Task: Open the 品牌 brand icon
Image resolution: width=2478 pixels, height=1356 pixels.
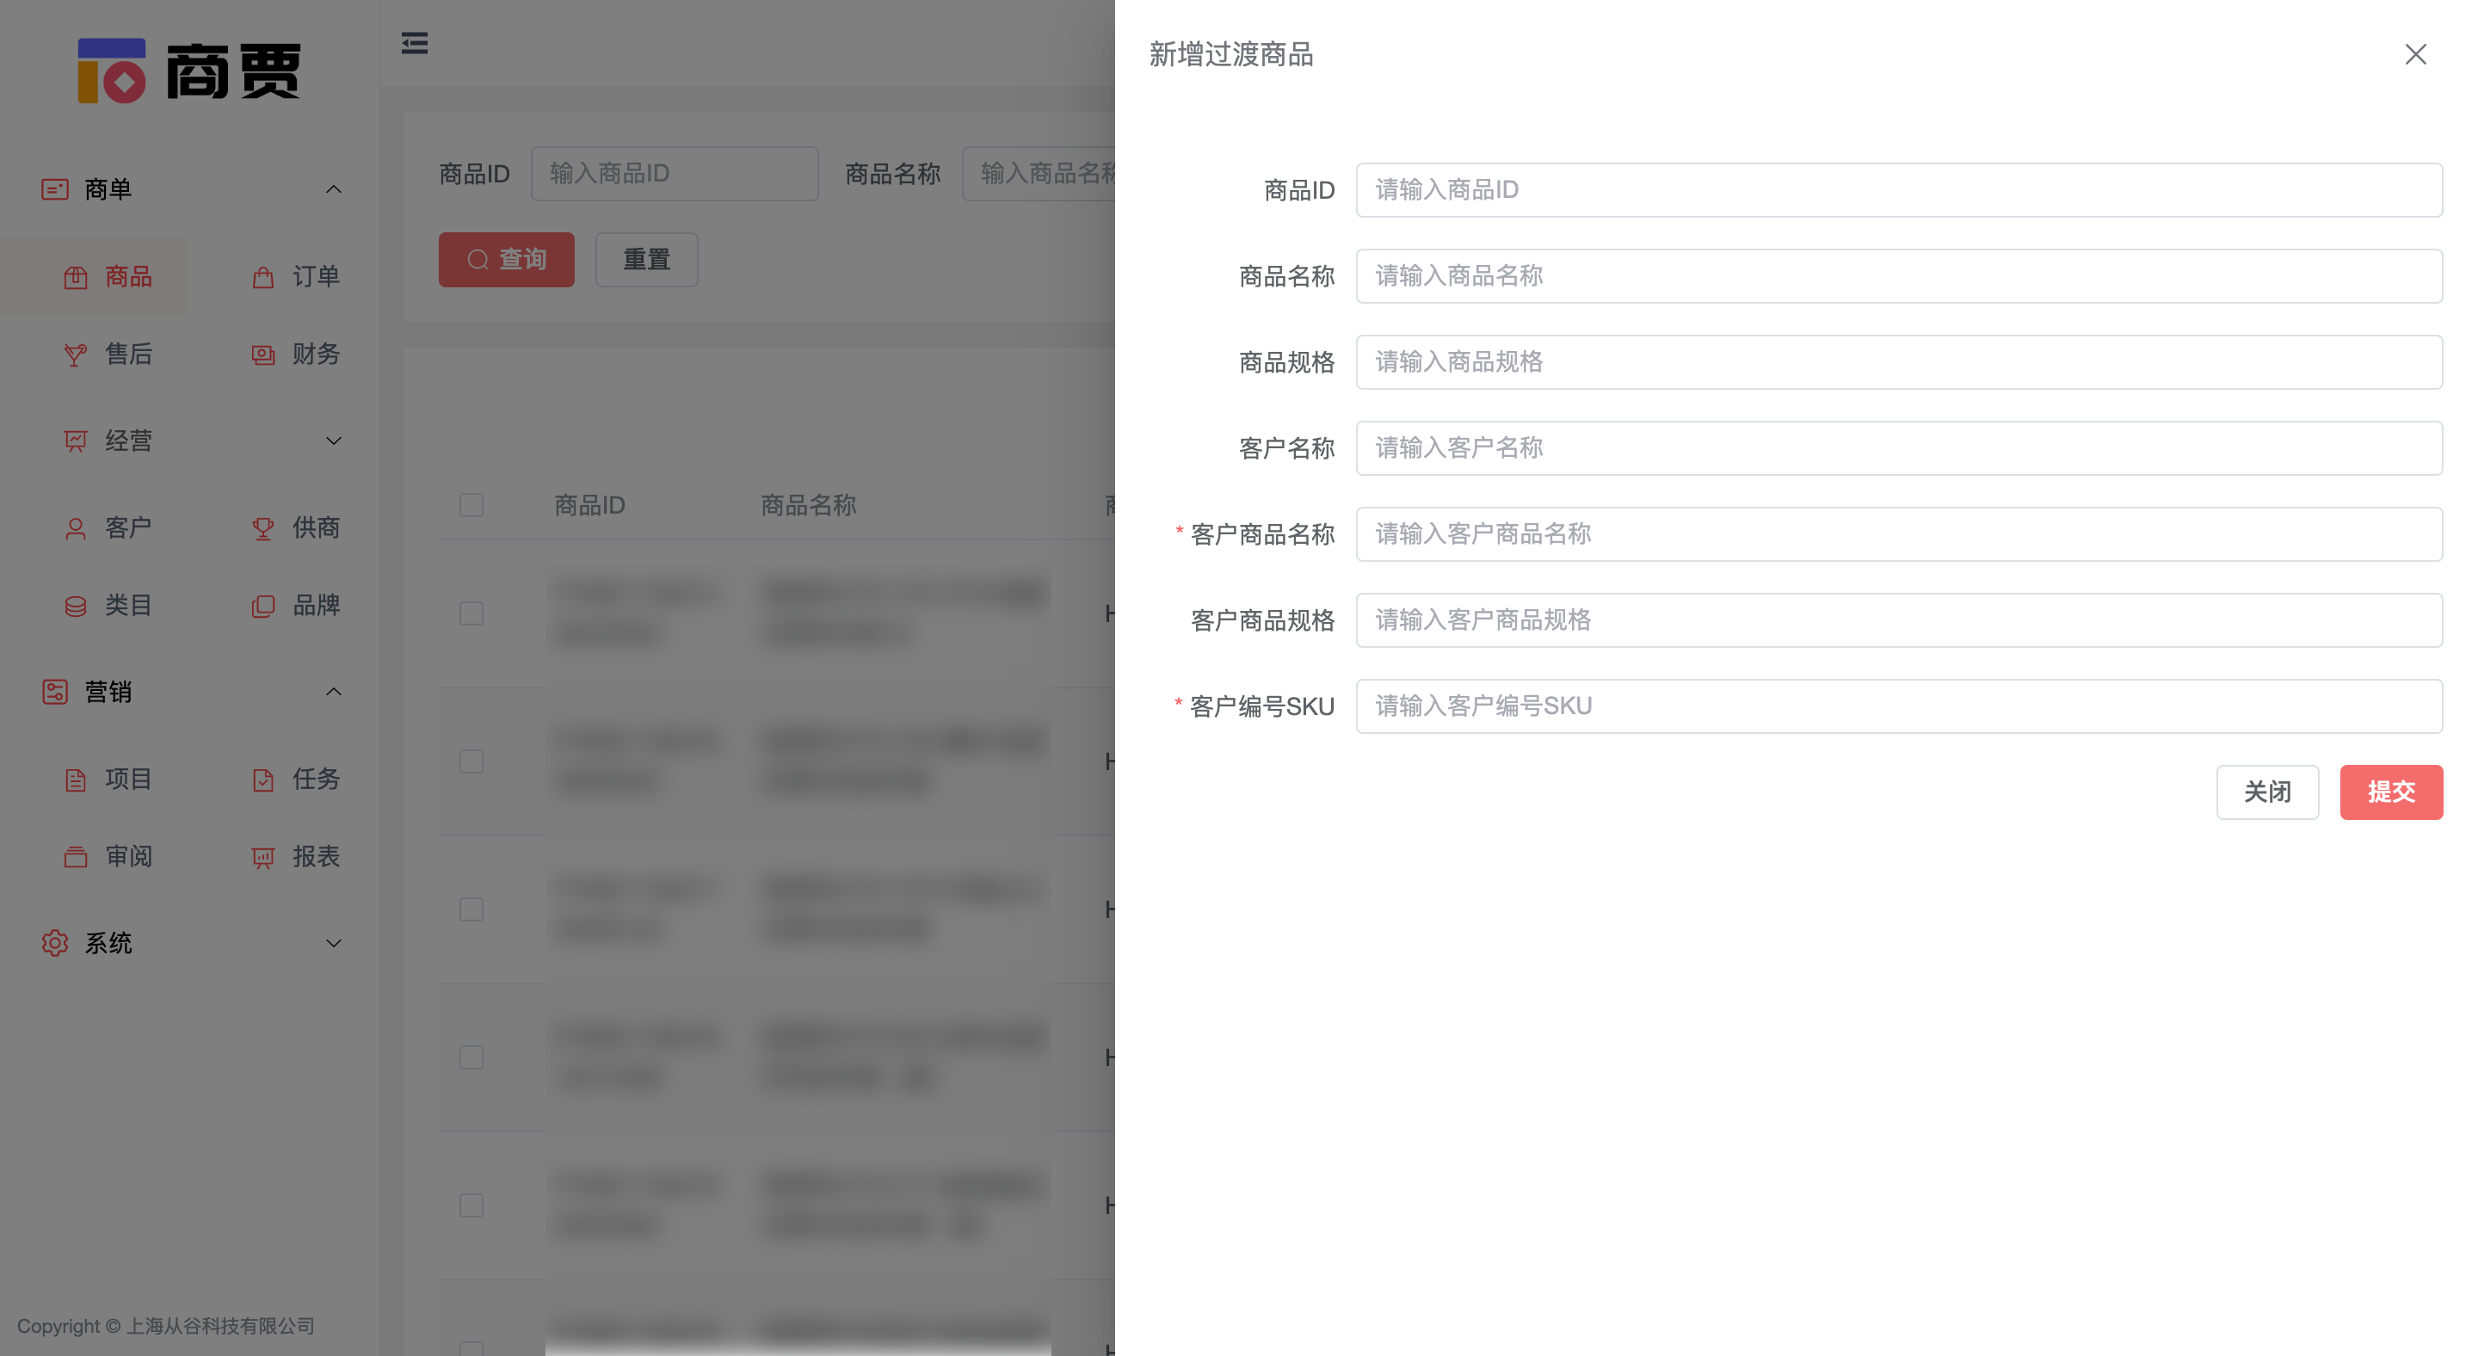Action: tap(262, 606)
